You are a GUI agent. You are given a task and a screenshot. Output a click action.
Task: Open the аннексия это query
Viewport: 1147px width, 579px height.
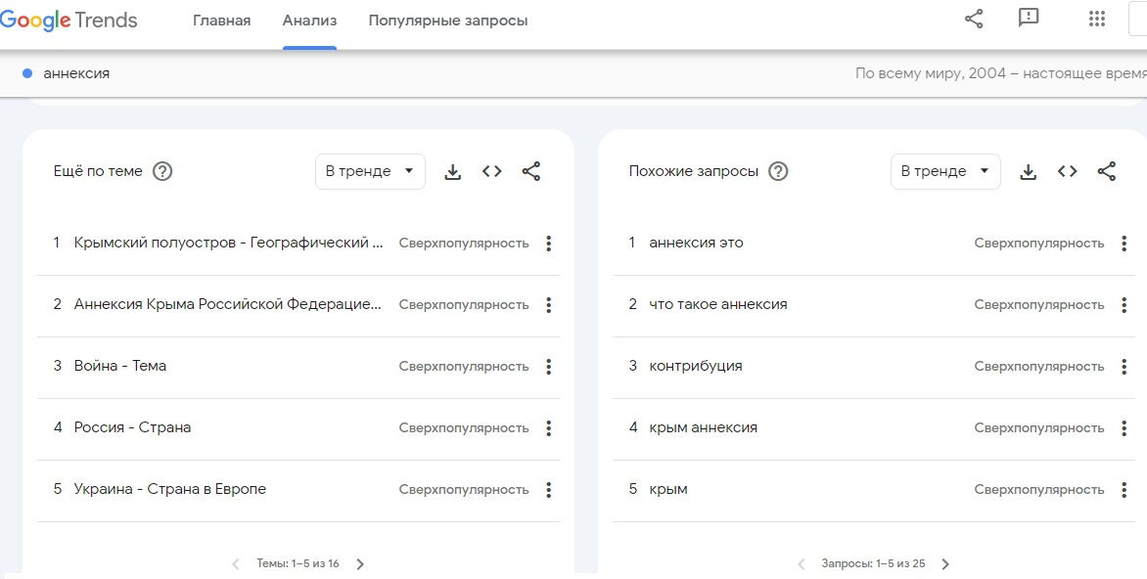pyautogui.click(x=696, y=243)
